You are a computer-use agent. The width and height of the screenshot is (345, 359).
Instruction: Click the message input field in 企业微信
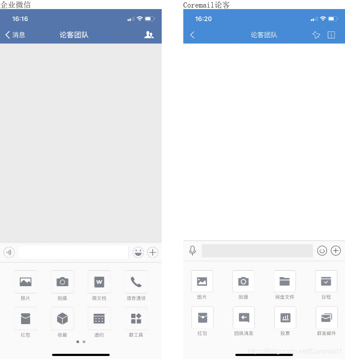[73, 252]
